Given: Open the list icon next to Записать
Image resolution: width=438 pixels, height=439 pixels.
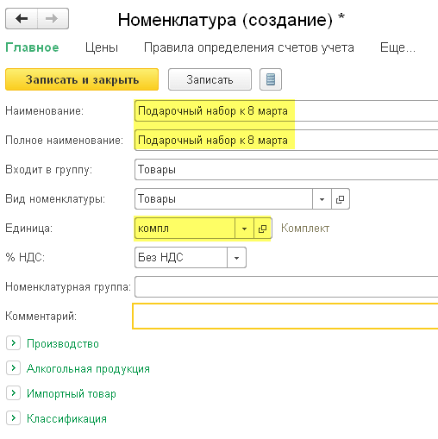Looking at the screenshot, I should (x=271, y=79).
